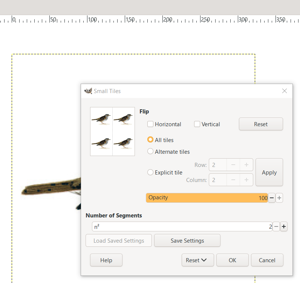Screen dimensions: 300x283
Task: Click the GIMP Wilber icon in title bar
Action: pos(88,91)
